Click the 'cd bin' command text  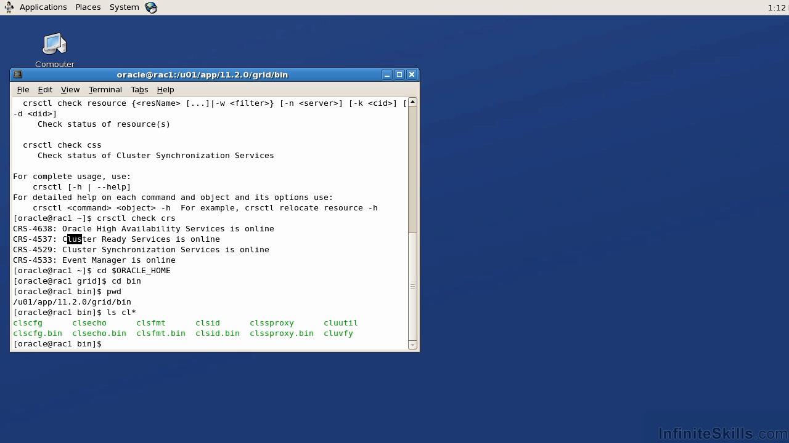(x=126, y=281)
